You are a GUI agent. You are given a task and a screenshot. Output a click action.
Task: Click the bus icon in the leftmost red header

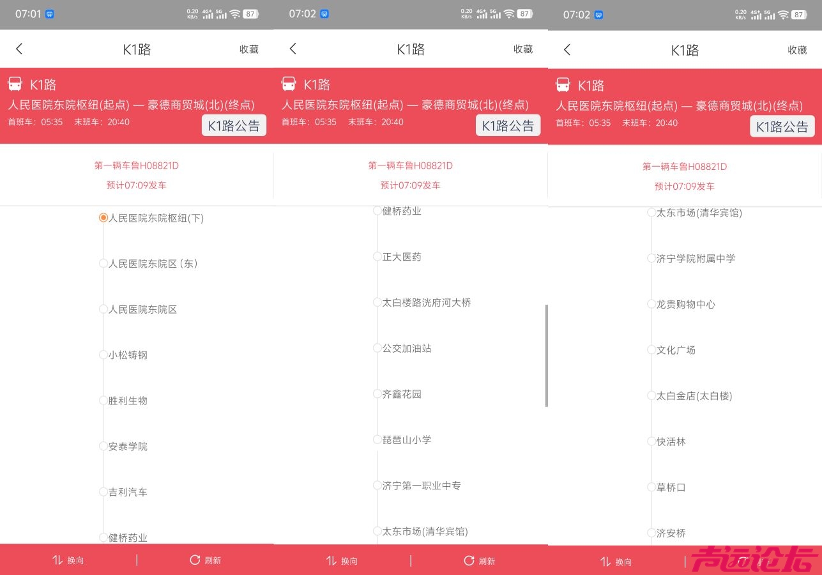(15, 84)
